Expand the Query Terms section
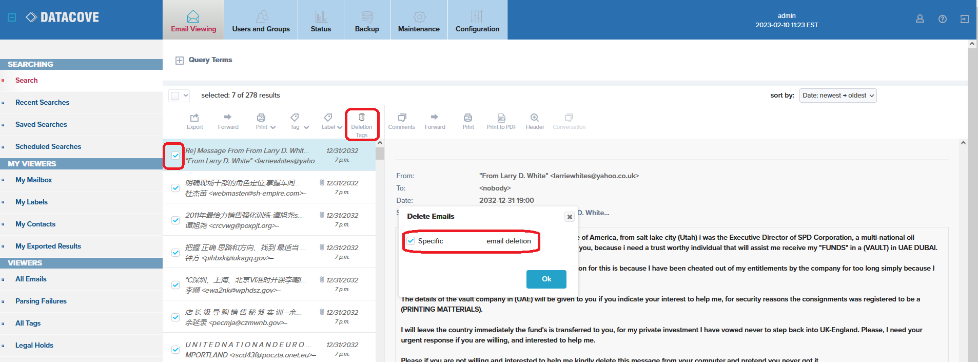Screen dimensions: 978x362 pyautogui.click(x=180, y=61)
